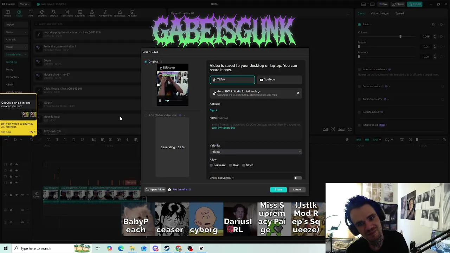
Task: Click Add invitation link
Action: [223, 128]
